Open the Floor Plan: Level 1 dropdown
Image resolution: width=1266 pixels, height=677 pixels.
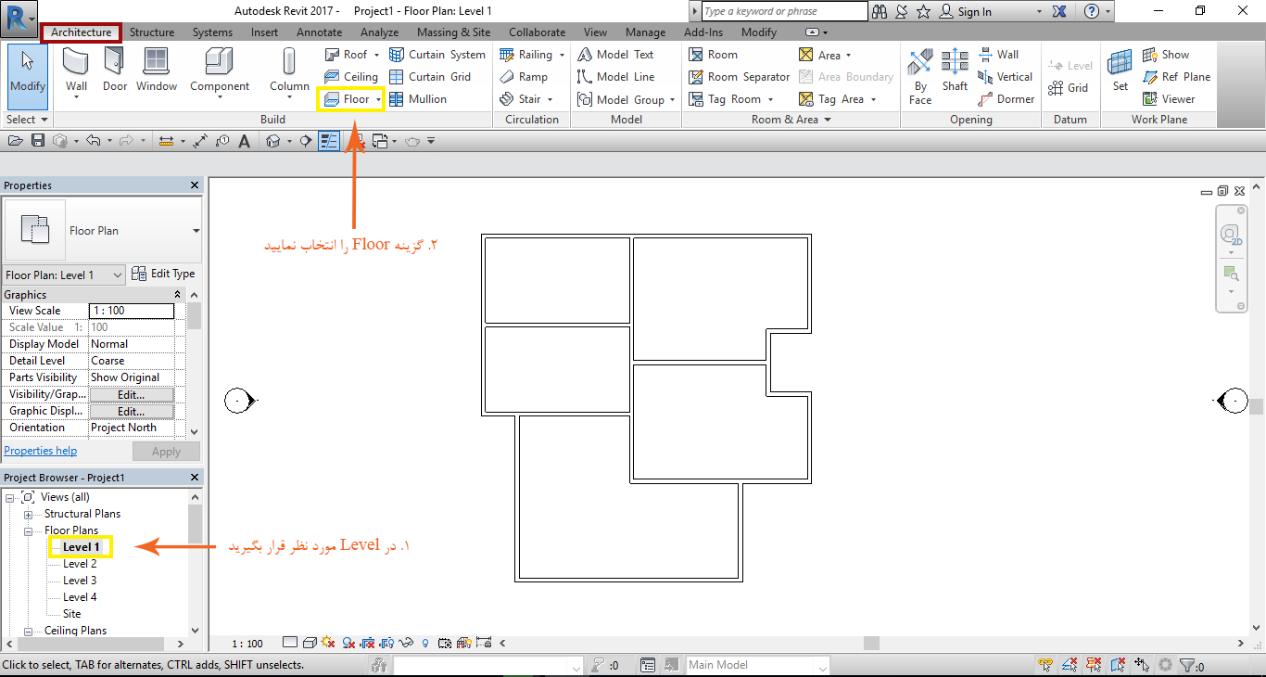pos(118,275)
